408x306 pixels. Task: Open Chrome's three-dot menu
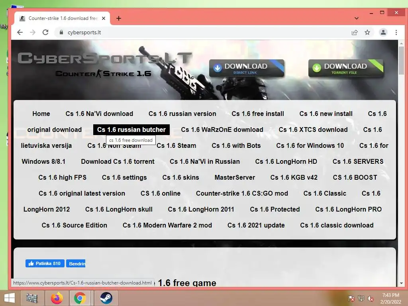pos(396,32)
